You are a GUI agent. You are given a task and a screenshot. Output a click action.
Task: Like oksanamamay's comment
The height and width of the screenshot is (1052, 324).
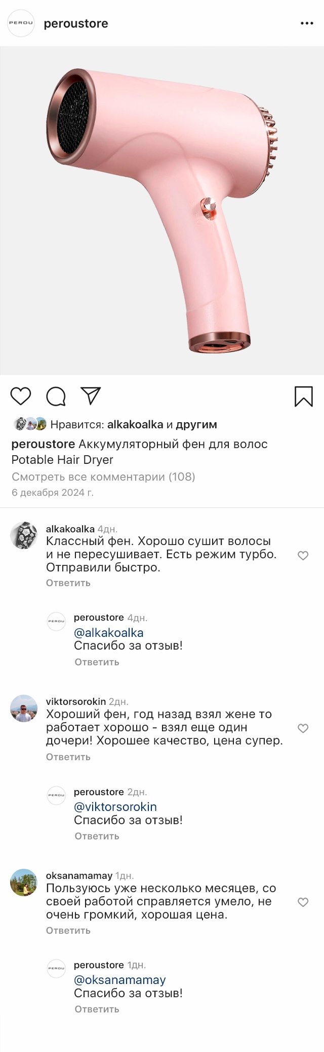303,902
